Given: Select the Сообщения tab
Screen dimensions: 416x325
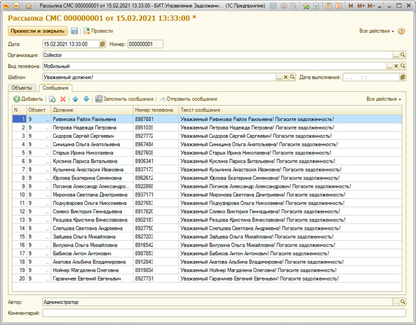Looking at the screenshot, I should pyautogui.click(x=56, y=88).
